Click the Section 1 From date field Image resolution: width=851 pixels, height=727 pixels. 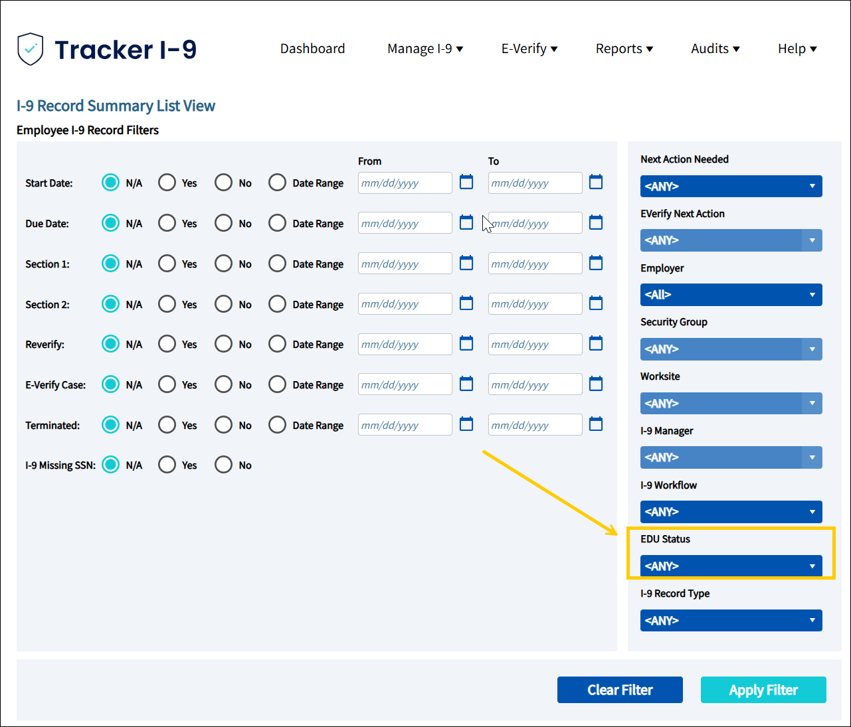(x=405, y=264)
